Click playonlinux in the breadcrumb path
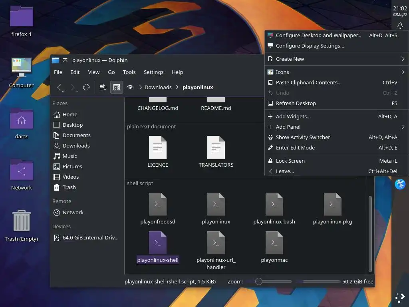 pyautogui.click(x=198, y=87)
